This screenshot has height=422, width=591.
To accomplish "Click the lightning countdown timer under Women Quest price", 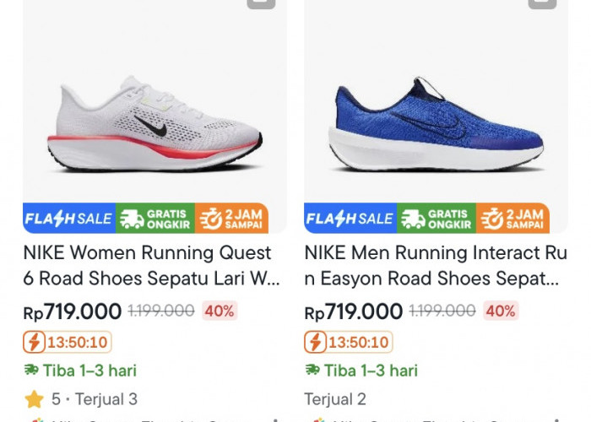I will (x=68, y=343).
